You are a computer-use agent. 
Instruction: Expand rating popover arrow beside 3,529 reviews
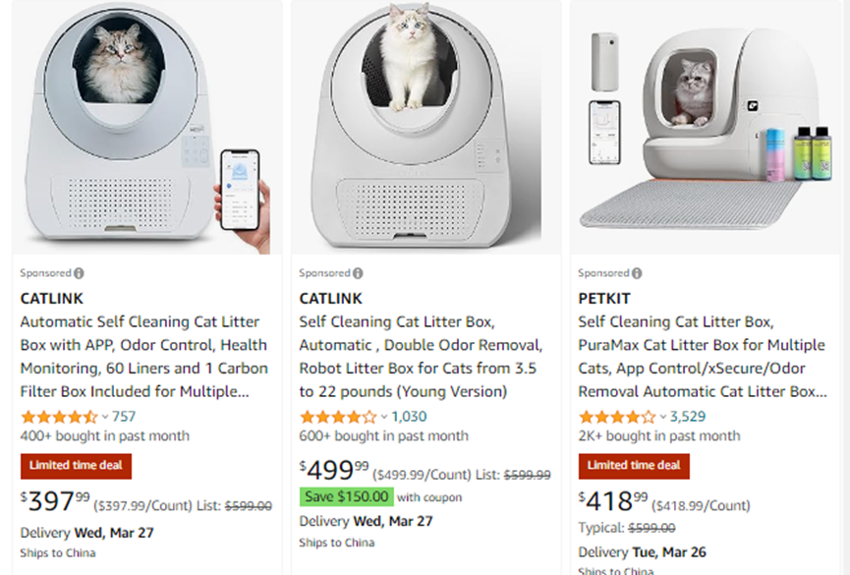pyautogui.click(x=663, y=417)
